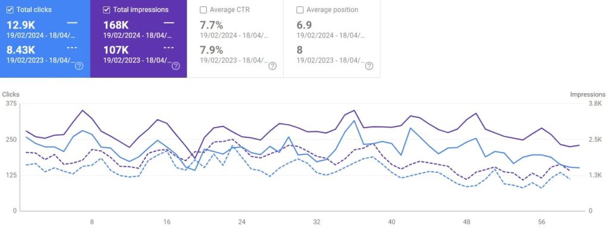
Task: Click solid line legend icon beside 168K
Action: [169, 23]
